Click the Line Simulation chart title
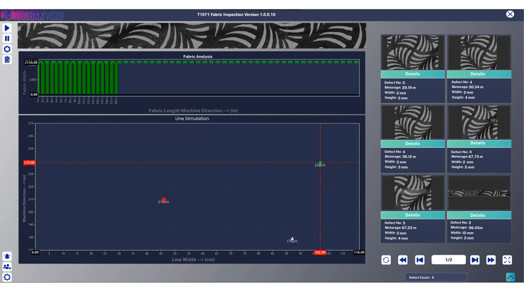 point(192,119)
